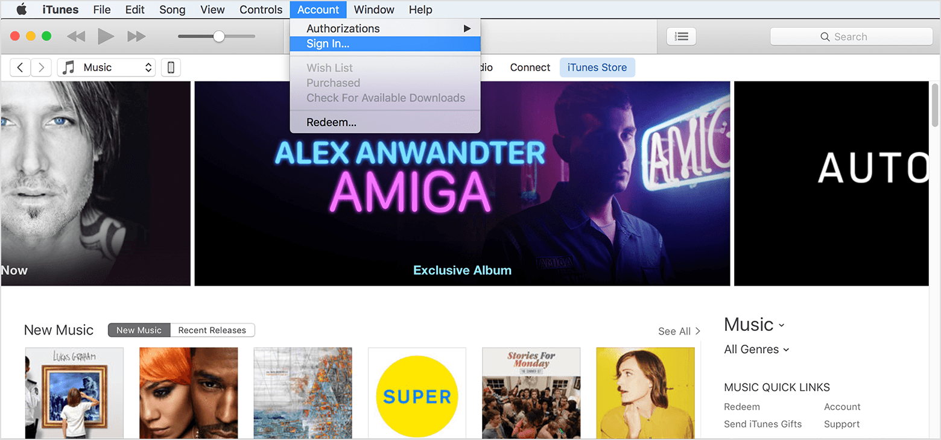Click the Support quick link

tap(842, 424)
